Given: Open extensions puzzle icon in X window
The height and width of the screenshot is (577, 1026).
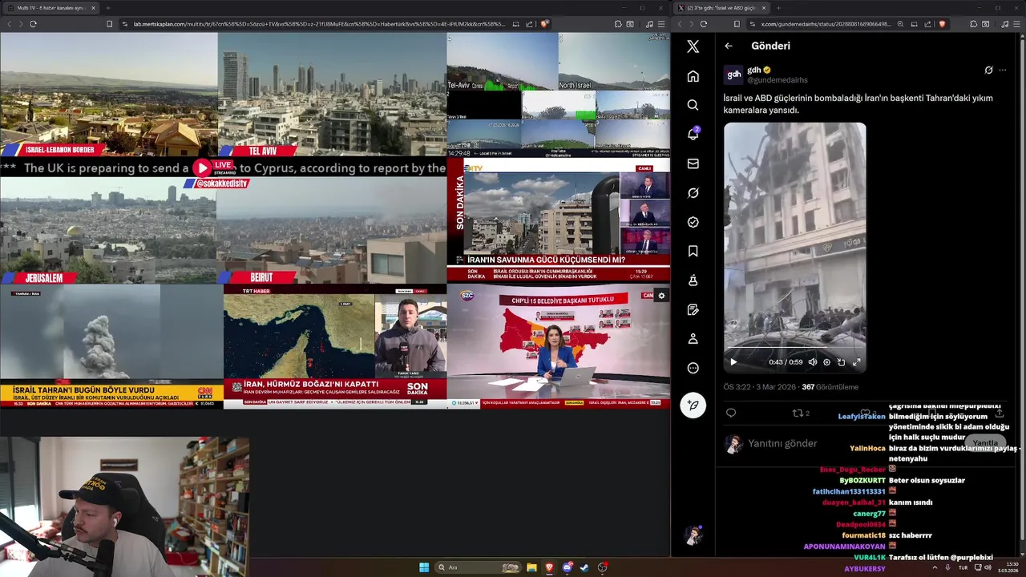Looking at the screenshot, I should point(973,24).
